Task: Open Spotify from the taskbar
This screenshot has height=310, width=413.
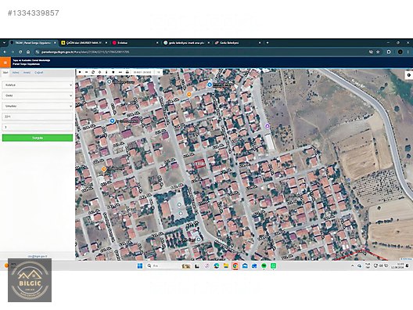Action: [264, 265]
